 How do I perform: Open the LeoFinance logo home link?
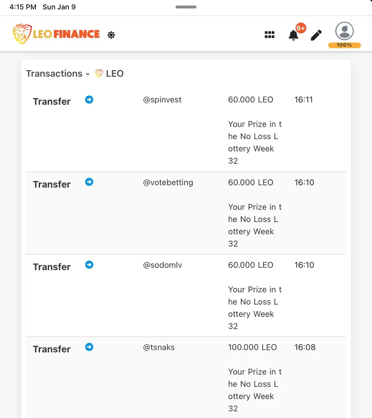coord(56,34)
